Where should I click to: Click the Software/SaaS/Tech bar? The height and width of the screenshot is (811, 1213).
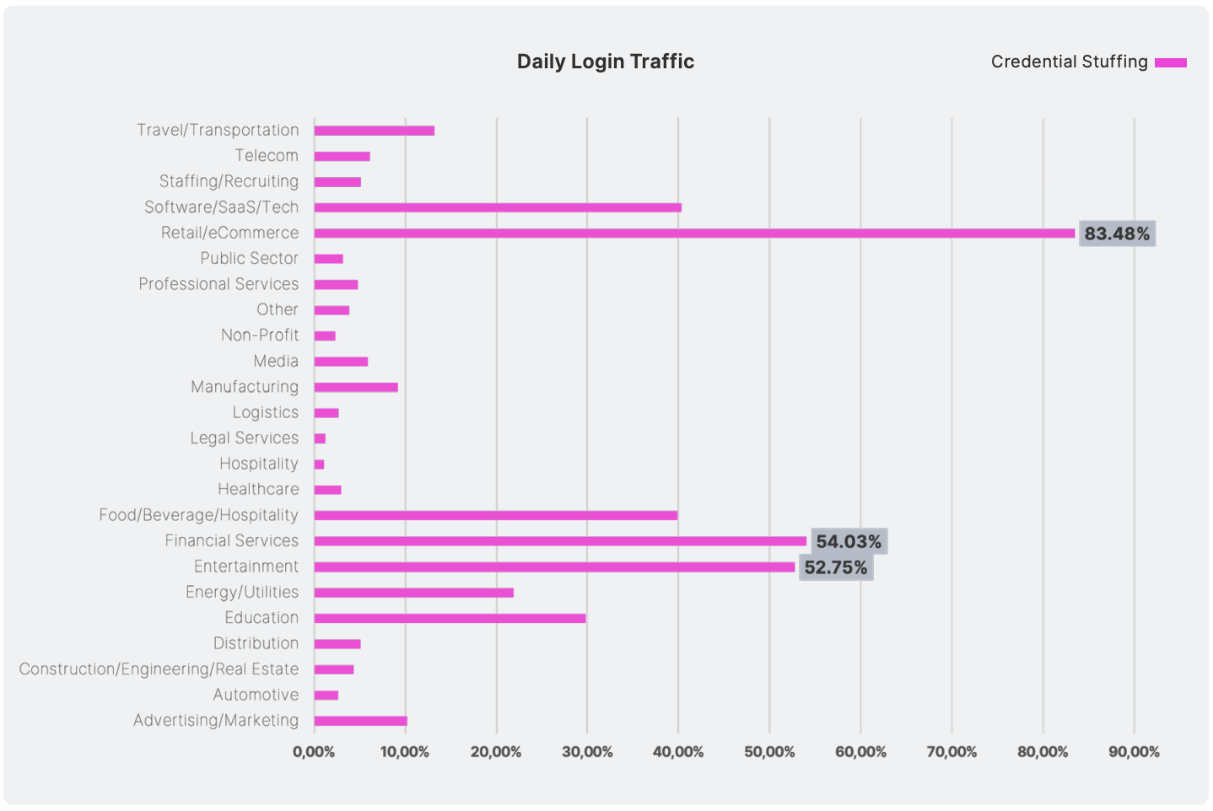click(x=498, y=207)
